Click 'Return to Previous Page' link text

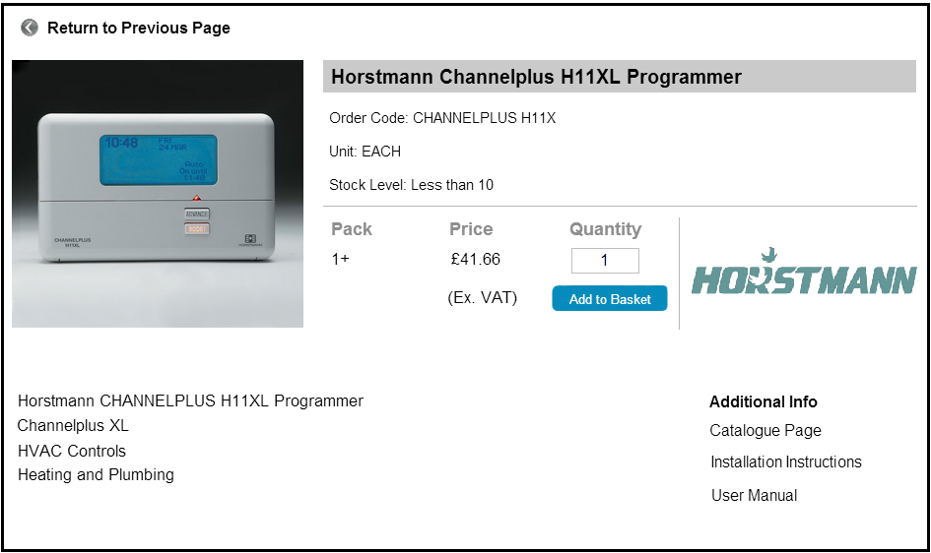pyautogui.click(x=138, y=28)
